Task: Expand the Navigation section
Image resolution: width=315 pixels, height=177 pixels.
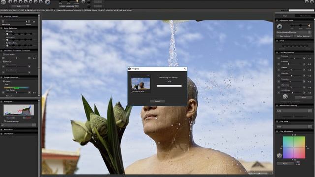Action: 1,130
